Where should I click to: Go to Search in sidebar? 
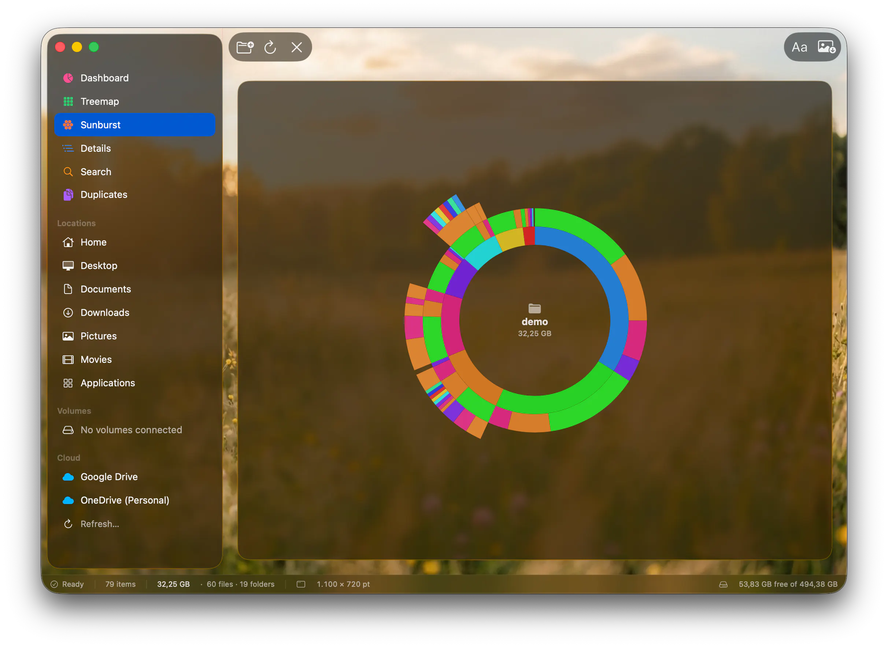134,172
